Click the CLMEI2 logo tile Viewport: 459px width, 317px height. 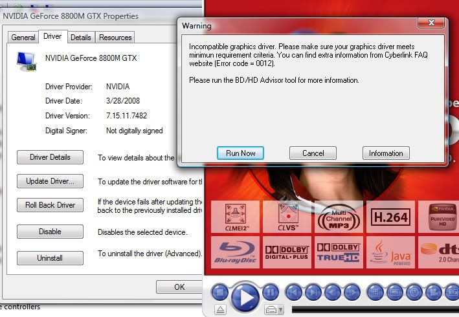236,217
